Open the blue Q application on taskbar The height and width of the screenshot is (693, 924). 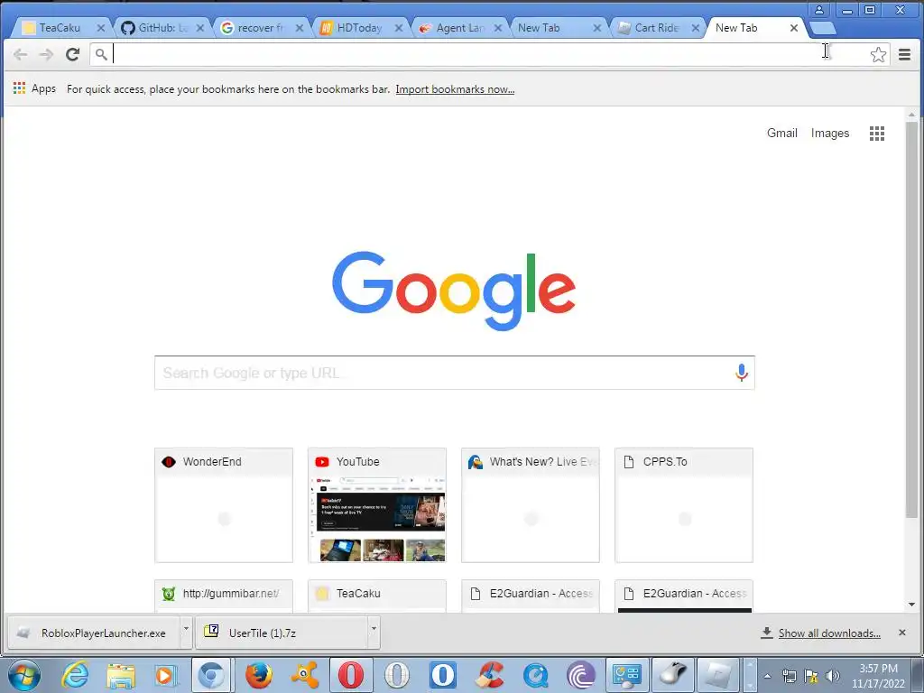536,675
